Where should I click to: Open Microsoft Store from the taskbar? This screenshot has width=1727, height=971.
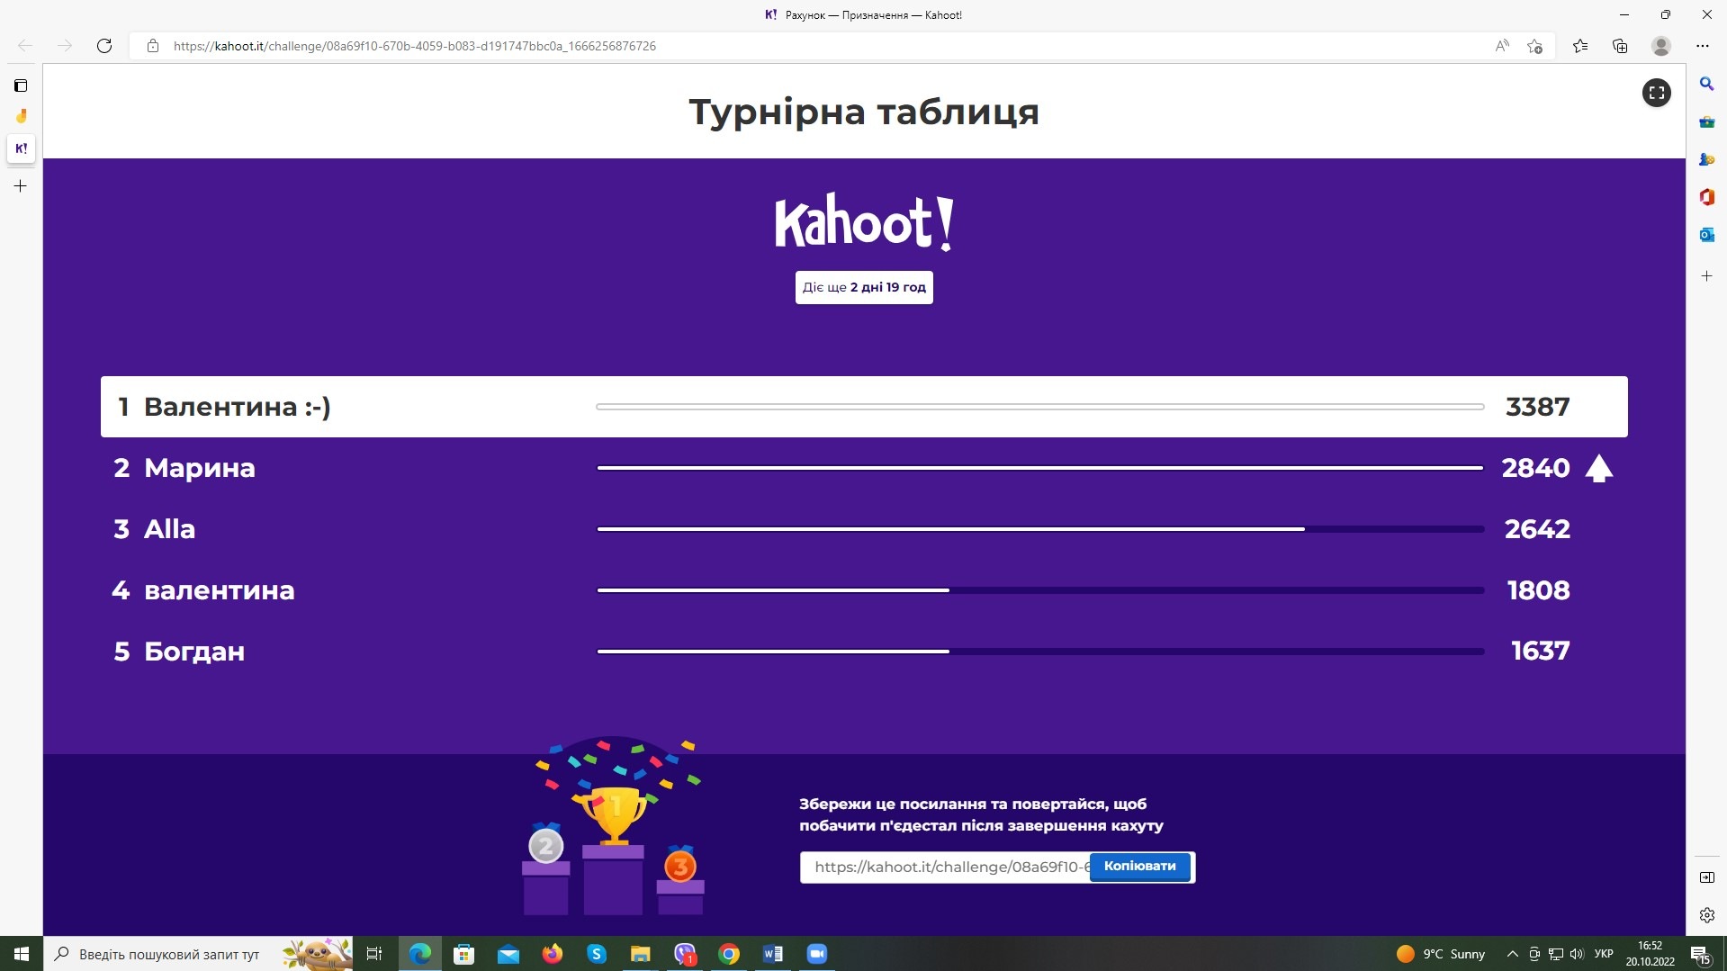(464, 954)
